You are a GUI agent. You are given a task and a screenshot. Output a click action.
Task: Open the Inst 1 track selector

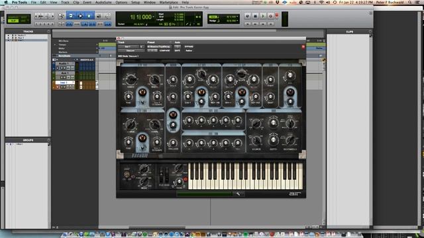tap(129, 46)
